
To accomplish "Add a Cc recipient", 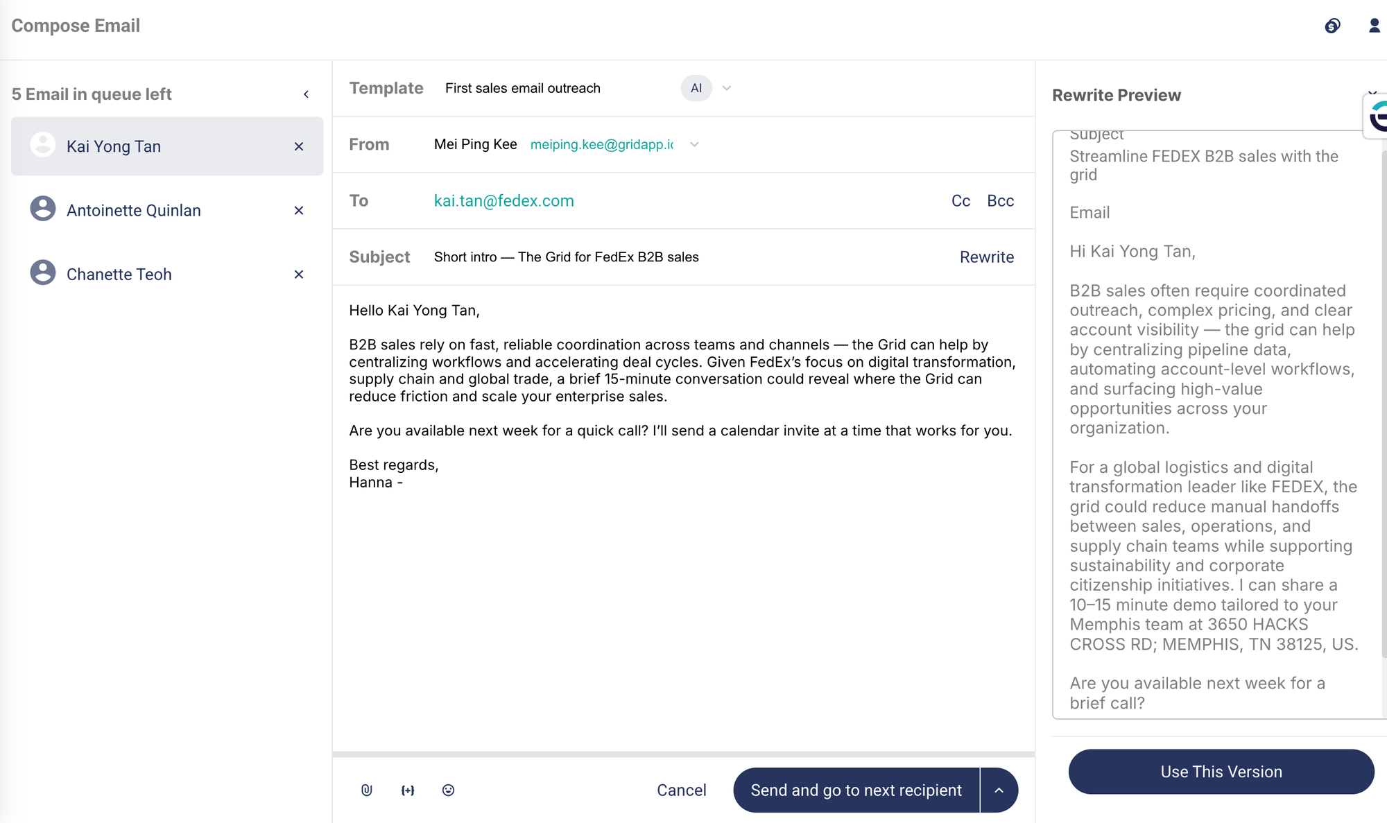I will [x=960, y=201].
